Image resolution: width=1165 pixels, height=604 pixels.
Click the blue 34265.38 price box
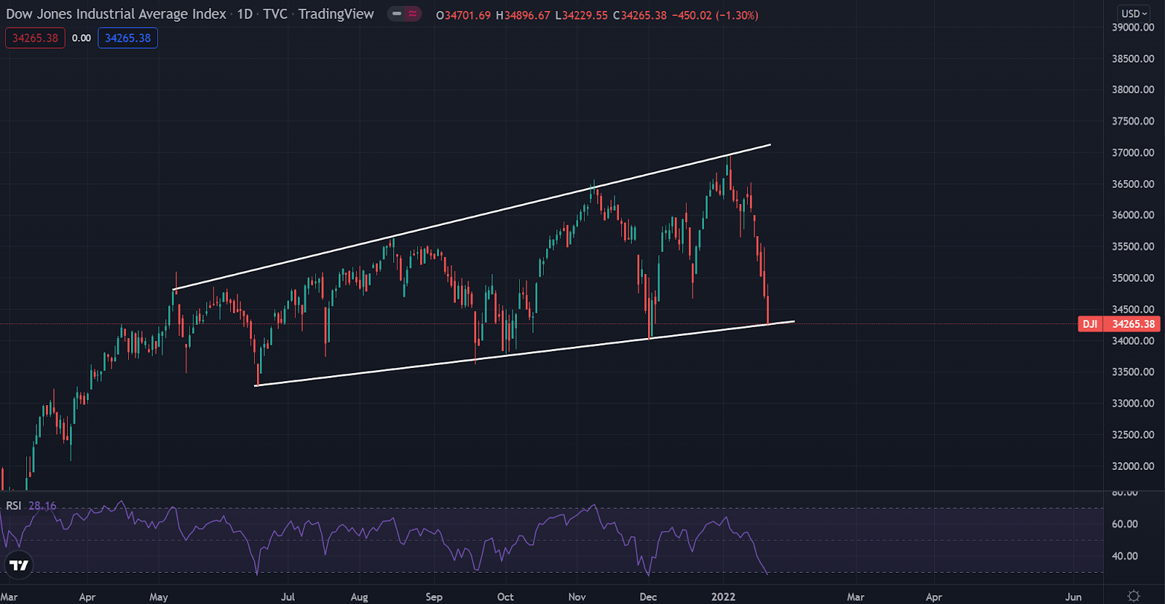(128, 38)
